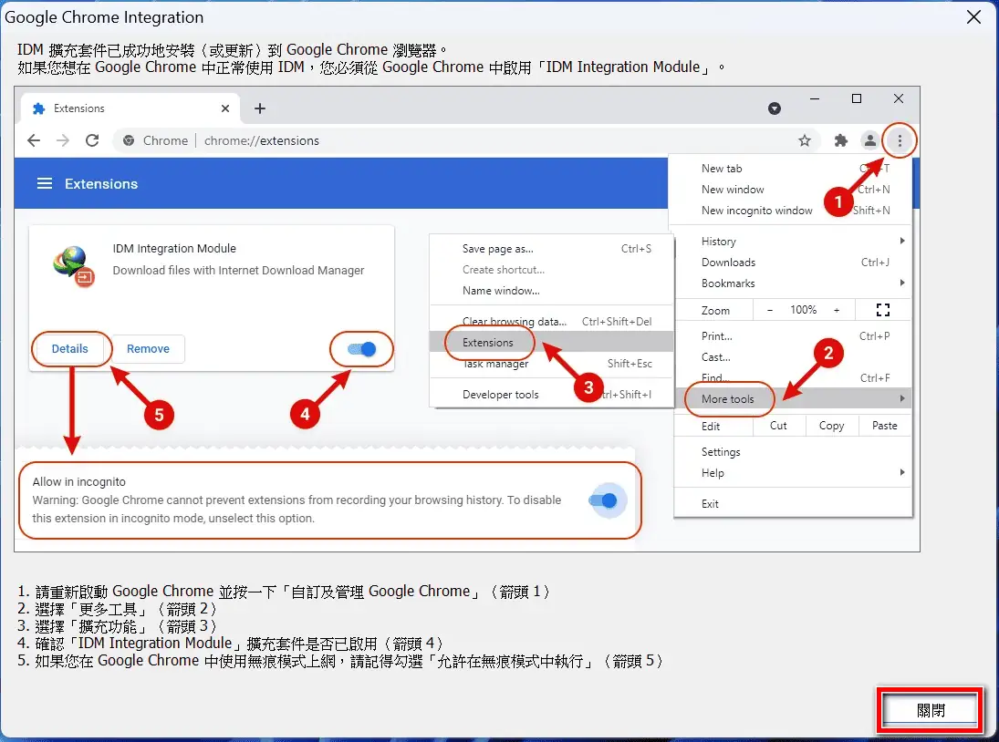The width and height of the screenshot is (999, 742).
Task: Toggle the Allow in incognito switch
Action: [603, 500]
